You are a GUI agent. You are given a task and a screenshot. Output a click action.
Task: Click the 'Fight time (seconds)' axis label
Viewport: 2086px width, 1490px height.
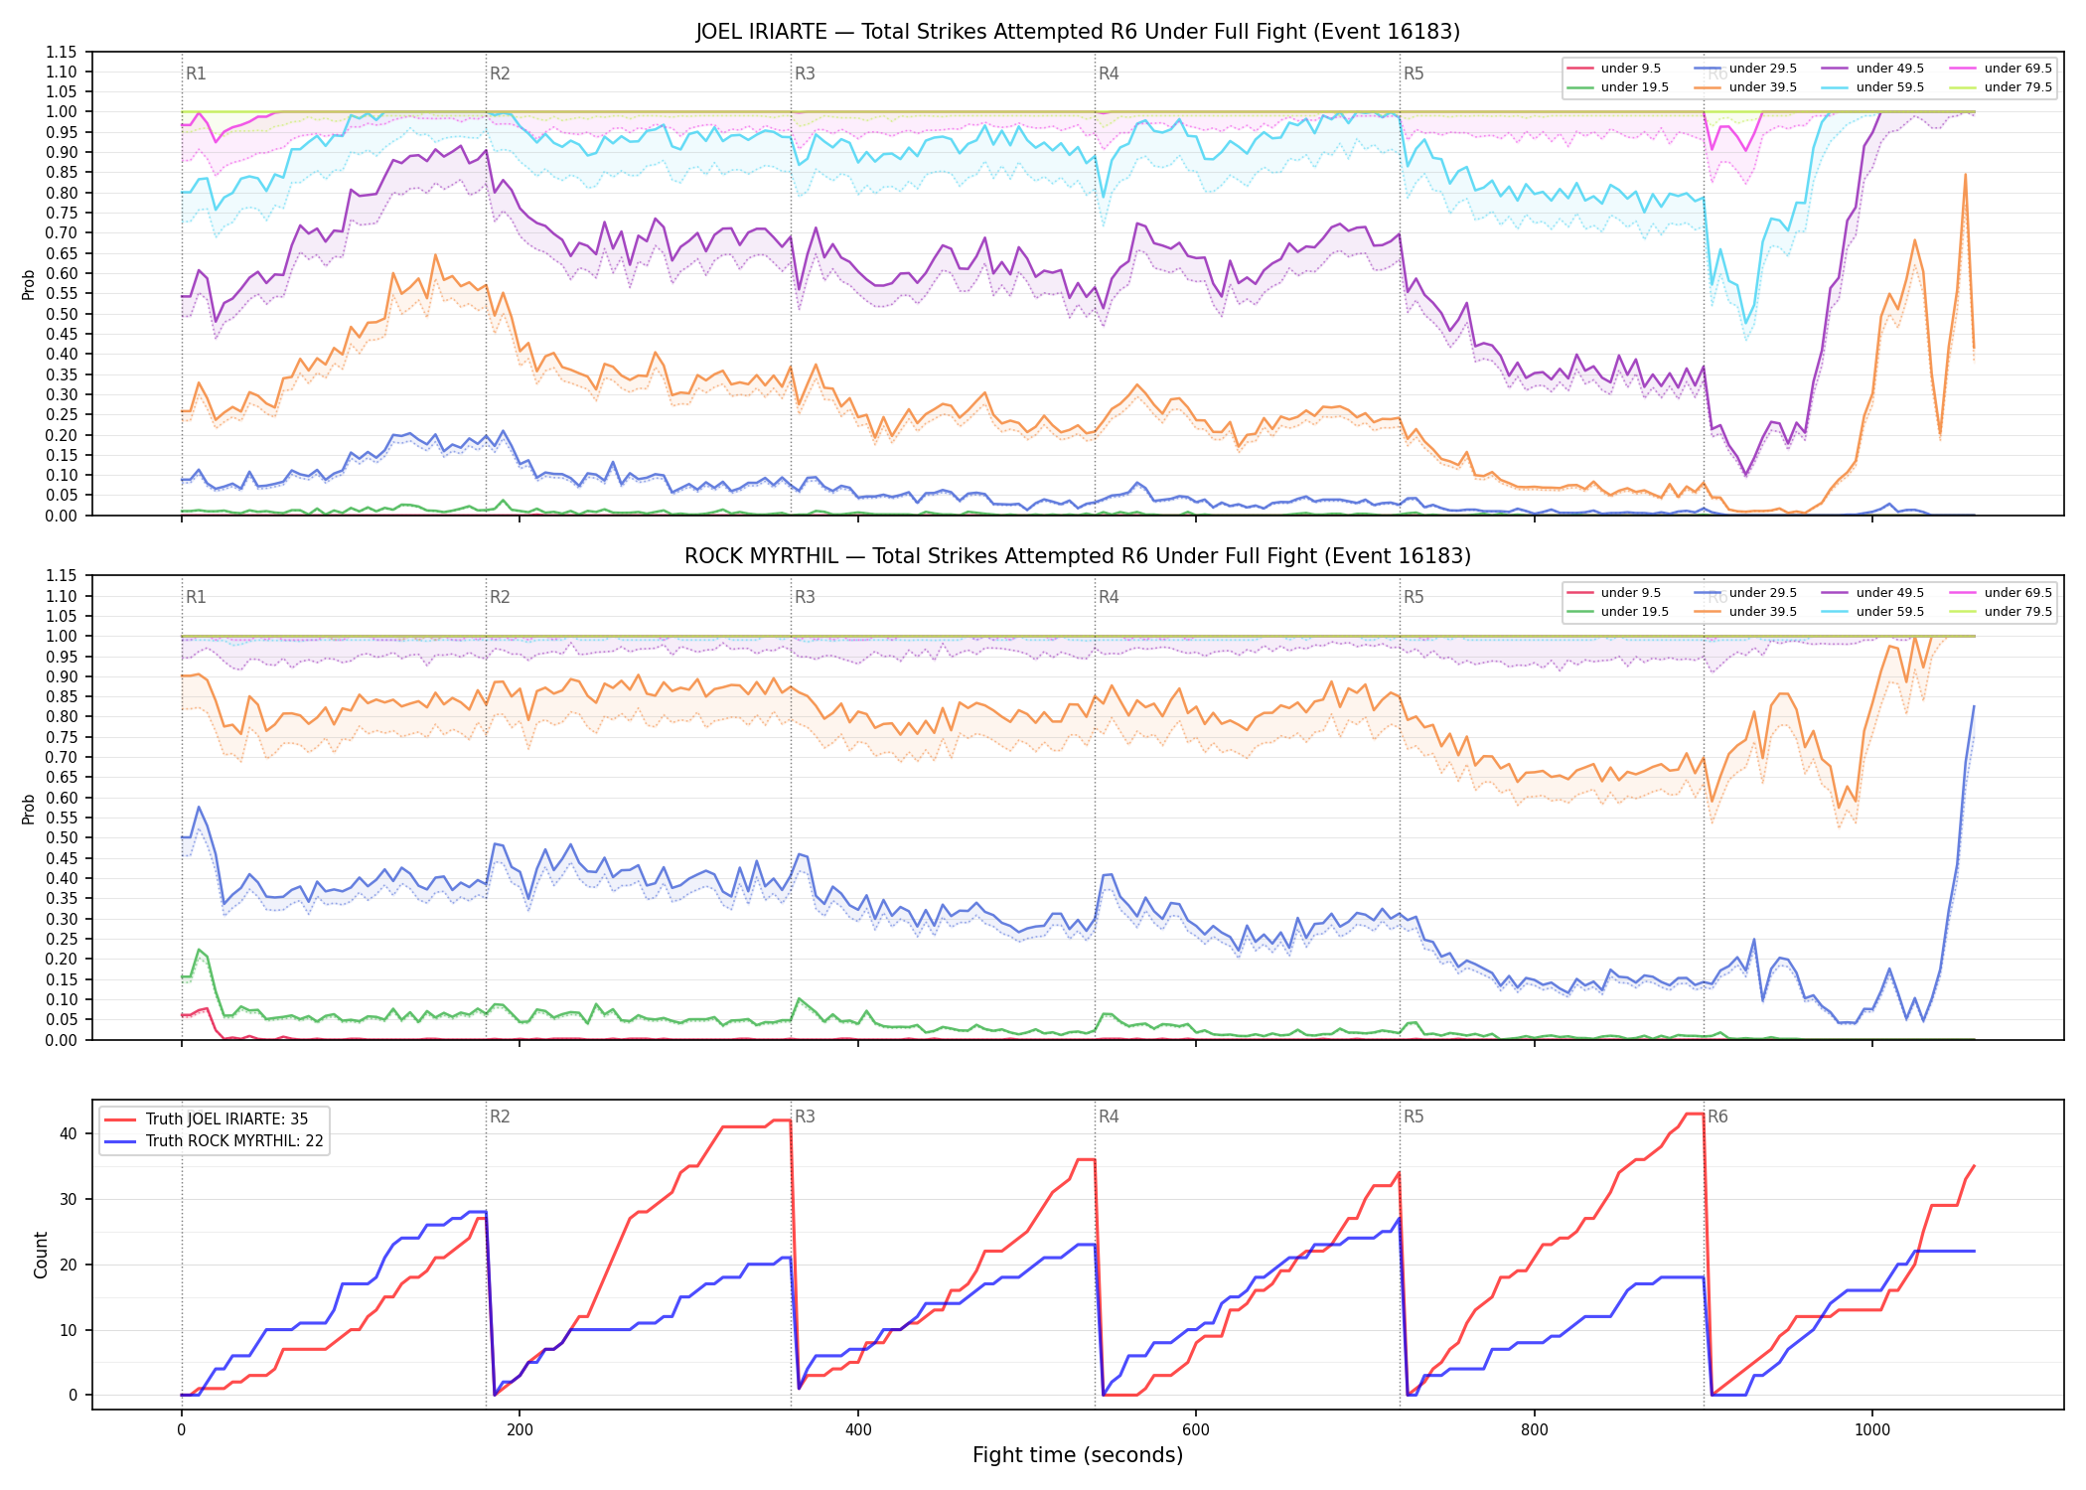click(x=1078, y=1455)
